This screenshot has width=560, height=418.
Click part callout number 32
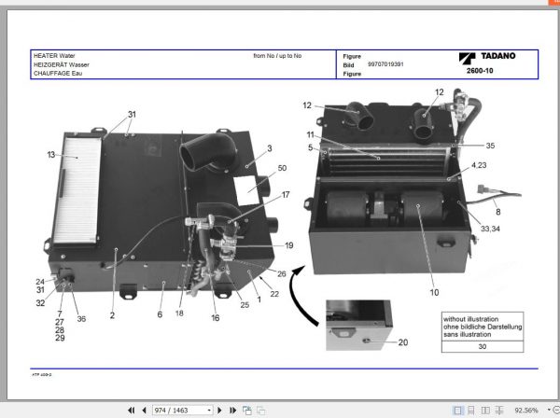click(40, 303)
